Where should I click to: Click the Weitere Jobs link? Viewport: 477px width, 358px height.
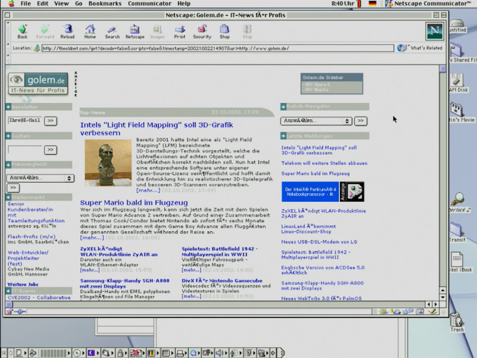click(22, 284)
